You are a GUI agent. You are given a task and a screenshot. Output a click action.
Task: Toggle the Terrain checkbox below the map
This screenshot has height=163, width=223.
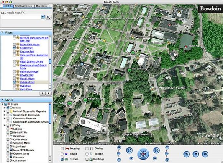[62, 159]
